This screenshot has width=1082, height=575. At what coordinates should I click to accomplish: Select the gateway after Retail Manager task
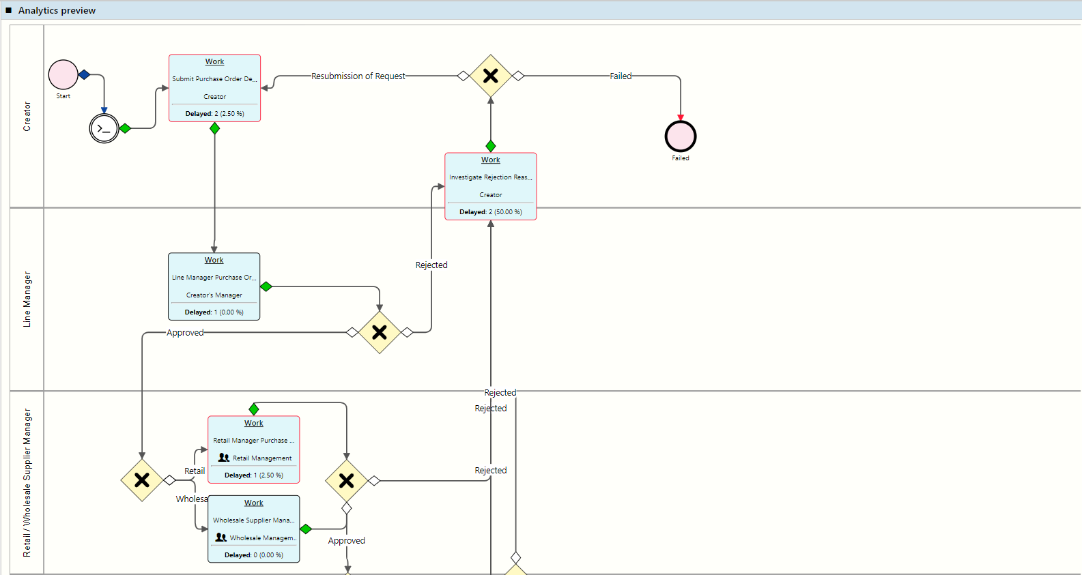[347, 481]
